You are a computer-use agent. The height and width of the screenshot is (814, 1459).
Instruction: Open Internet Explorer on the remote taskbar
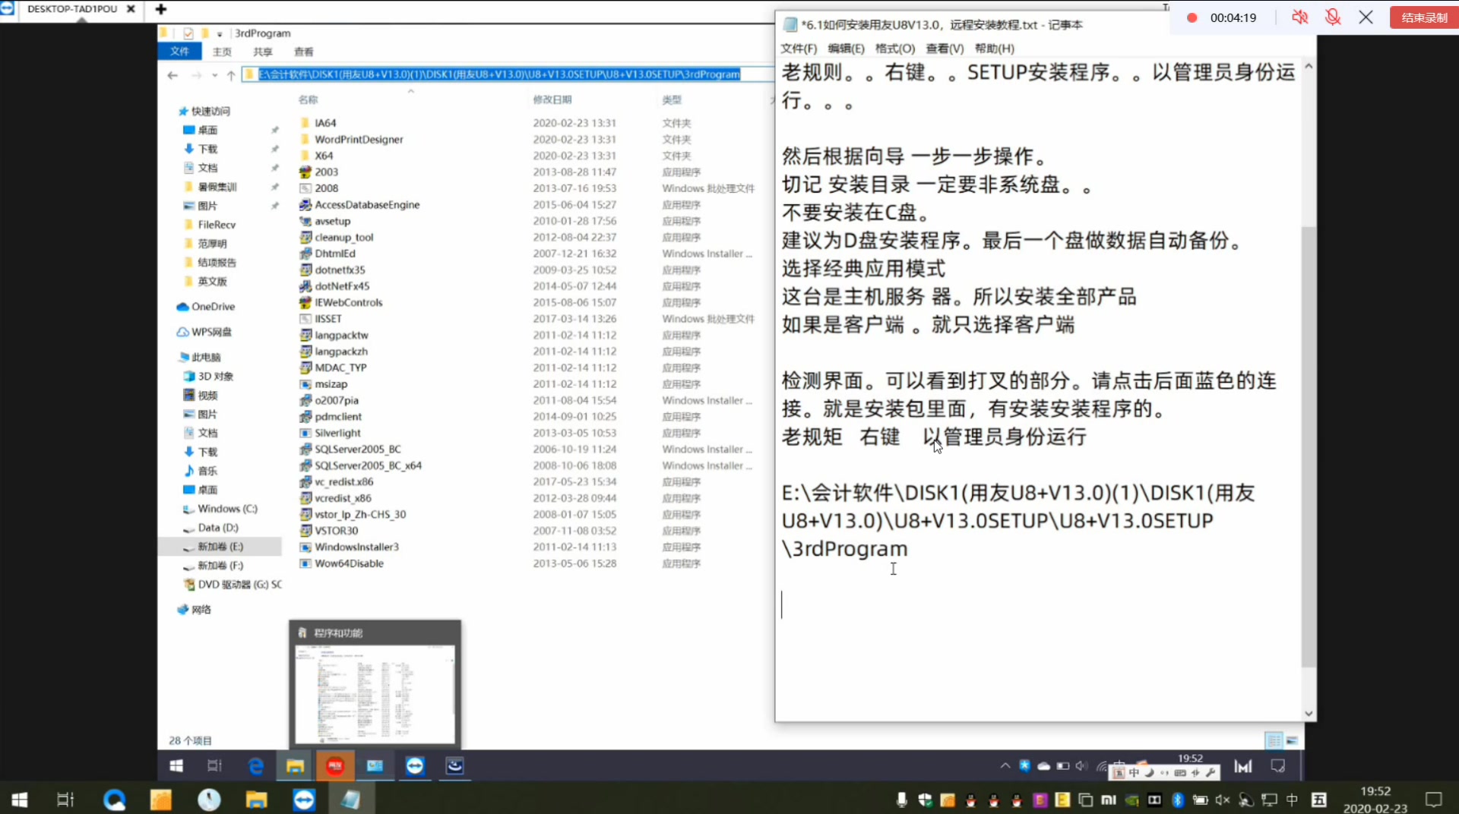point(255,766)
